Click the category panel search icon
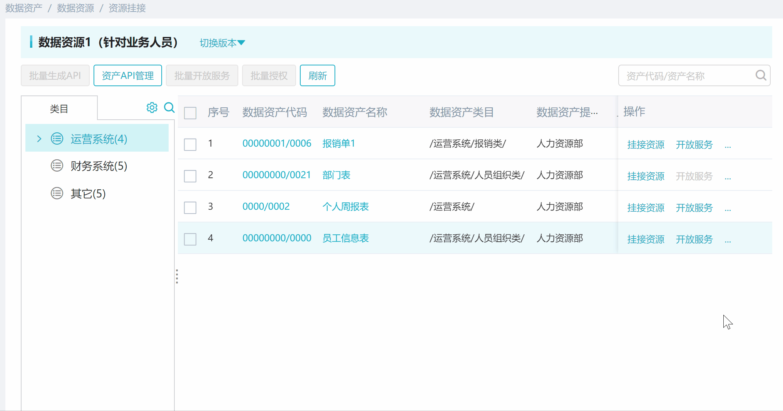The image size is (783, 411). tap(169, 107)
